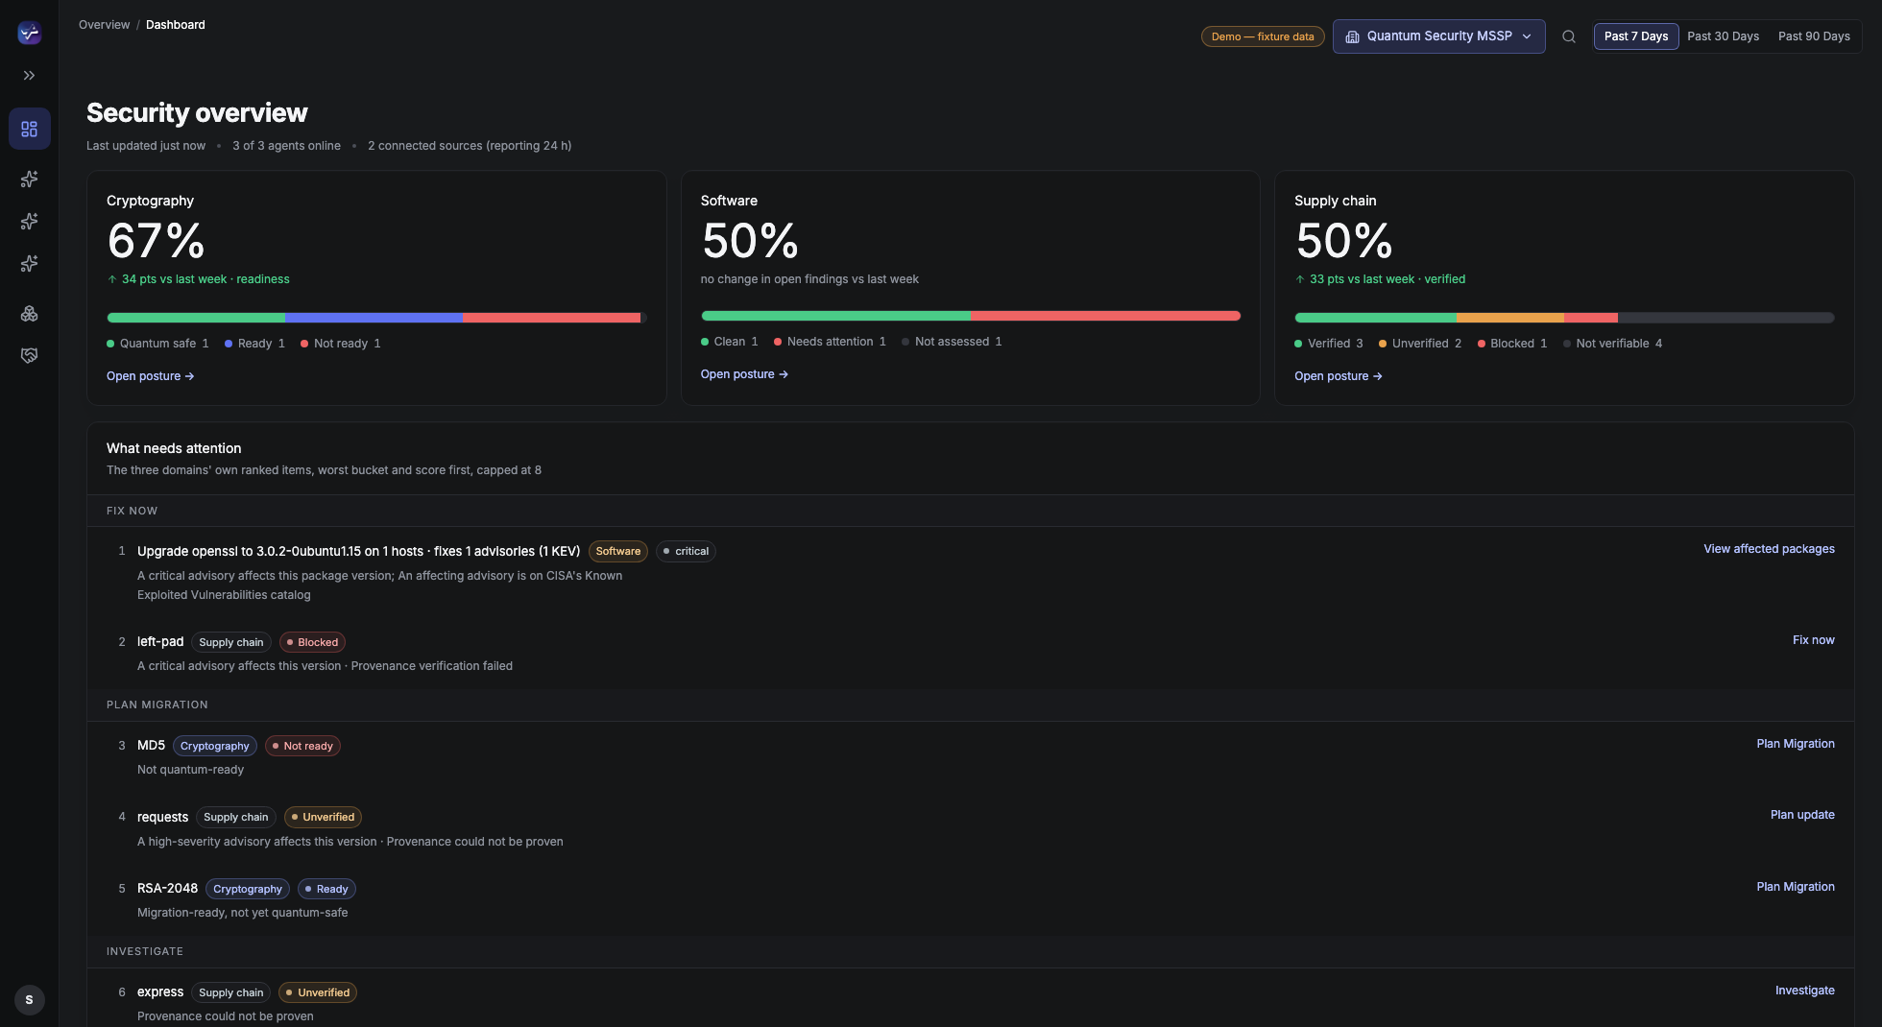
Task: Switch to the Past 30 Days range
Action: pos(1724,36)
